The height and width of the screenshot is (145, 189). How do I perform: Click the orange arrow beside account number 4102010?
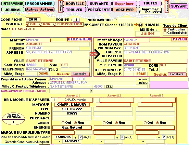tap(136, 25)
